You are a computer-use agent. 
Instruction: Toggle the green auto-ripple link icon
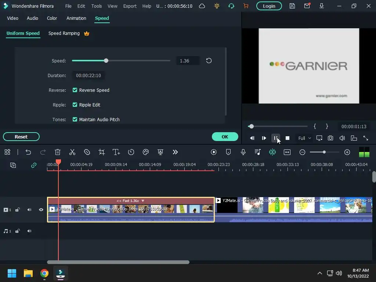click(33, 165)
